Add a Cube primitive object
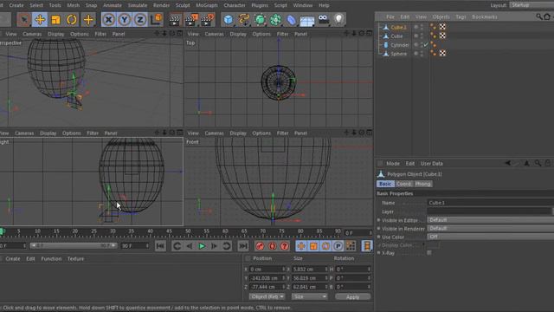Screen dimensions: 554x312 point(229,19)
